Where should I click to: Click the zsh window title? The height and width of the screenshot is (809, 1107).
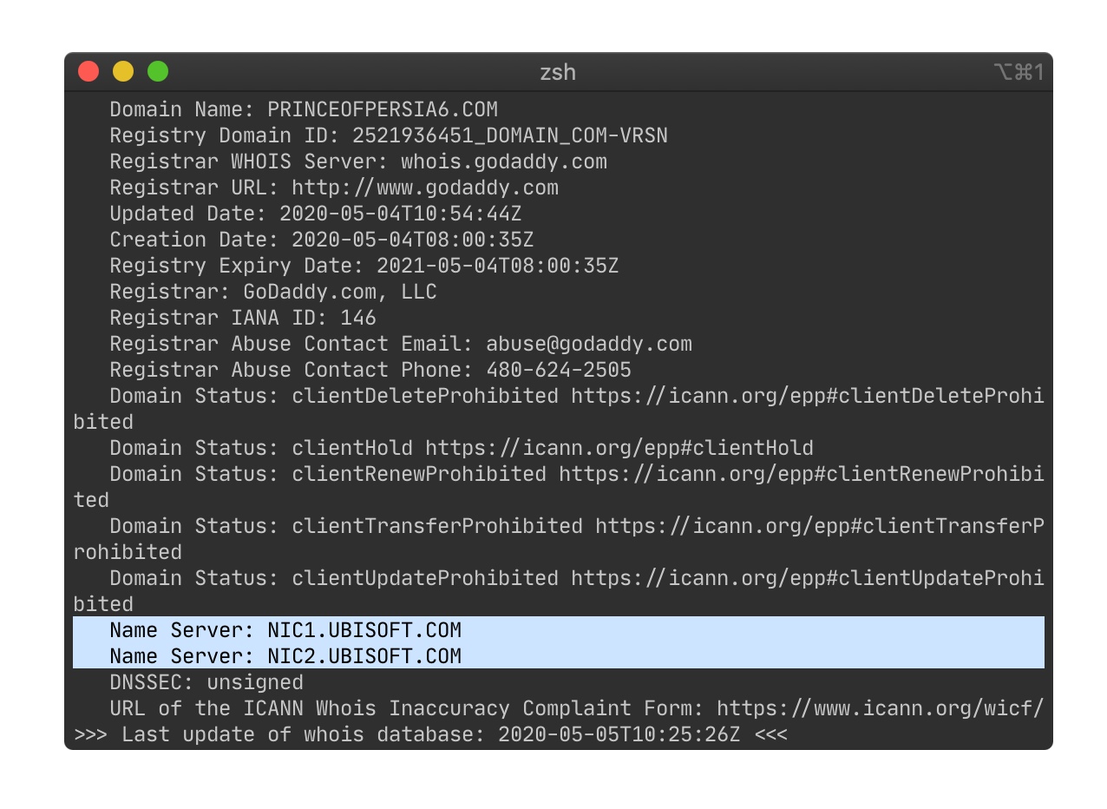click(x=558, y=72)
